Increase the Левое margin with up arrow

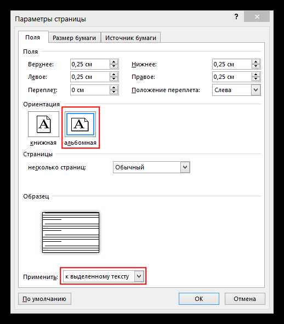click(114, 75)
